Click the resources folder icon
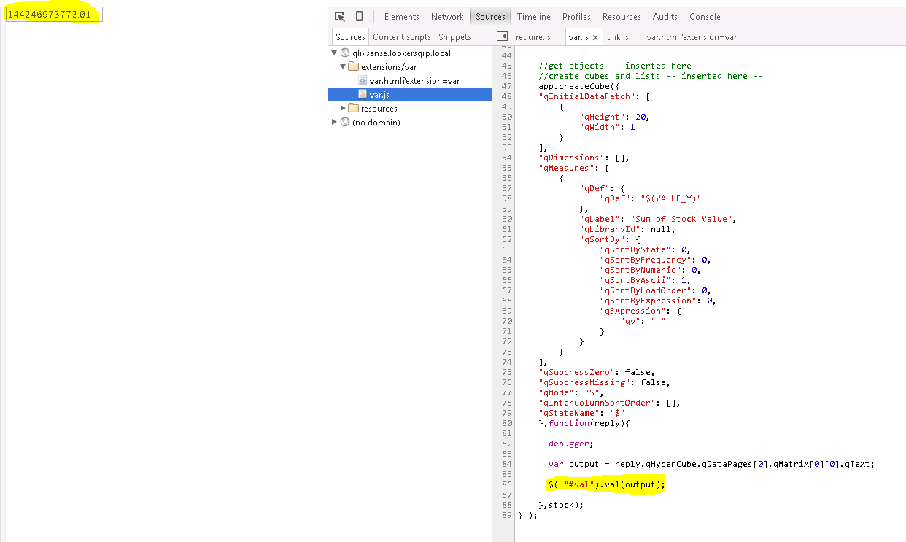 (x=354, y=109)
